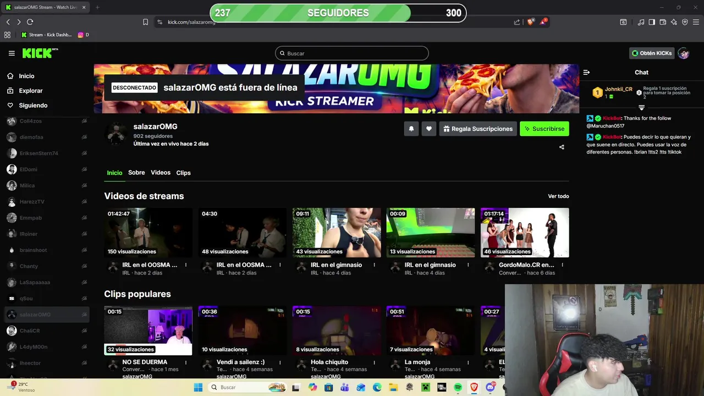The height and width of the screenshot is (396, 704).
Task: Click Obtén KICKs button
Action: (652, 53)
